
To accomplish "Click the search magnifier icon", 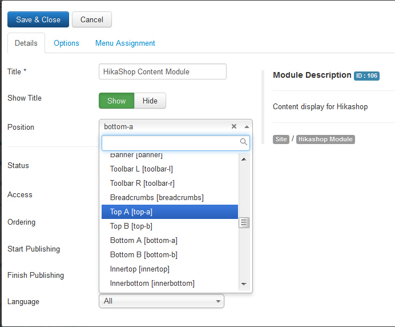I will (x=243, y=142).
